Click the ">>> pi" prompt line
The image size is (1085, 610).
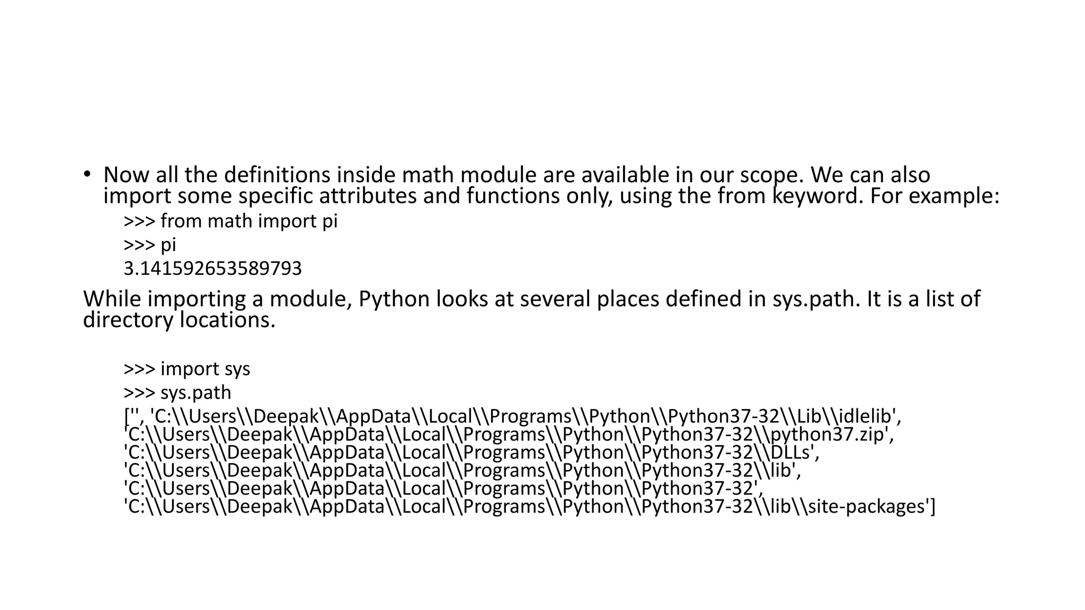point(150,245)
